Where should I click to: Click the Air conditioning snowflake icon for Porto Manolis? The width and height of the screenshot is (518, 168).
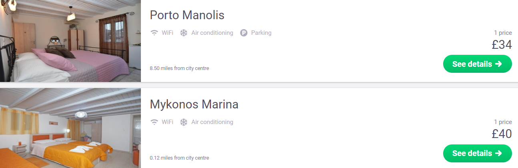point(184,33)
